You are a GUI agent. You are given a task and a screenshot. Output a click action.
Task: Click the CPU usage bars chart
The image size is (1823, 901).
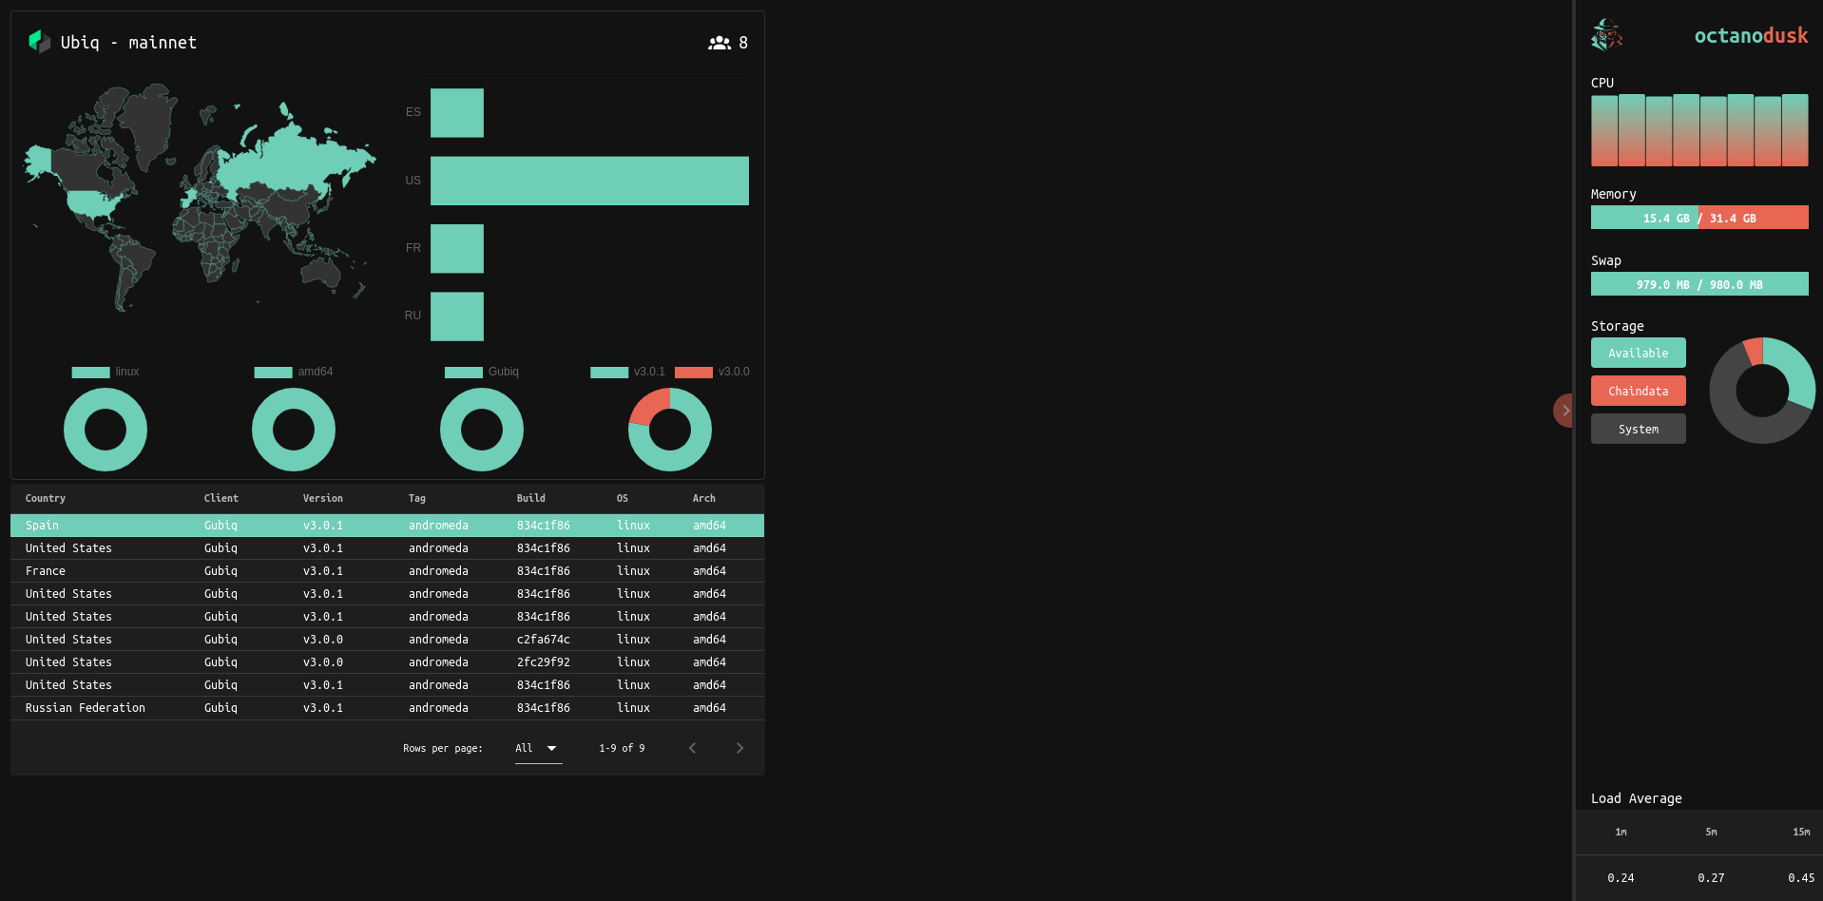[x=1699, y=130]
